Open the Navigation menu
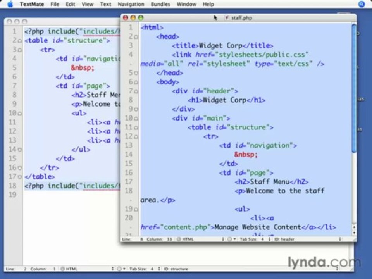 click(131, 4)
